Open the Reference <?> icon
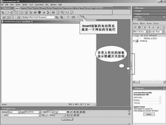The width and height of the screenshot is (166, 125). click(73, 17)
